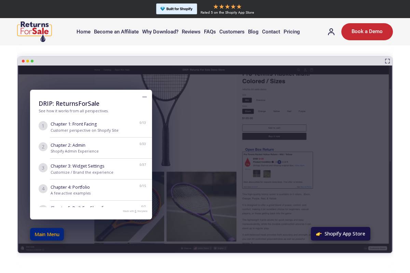Viewport: 410px width, 273px height.
Task: Click the user account icon
Action: [331, 32]
